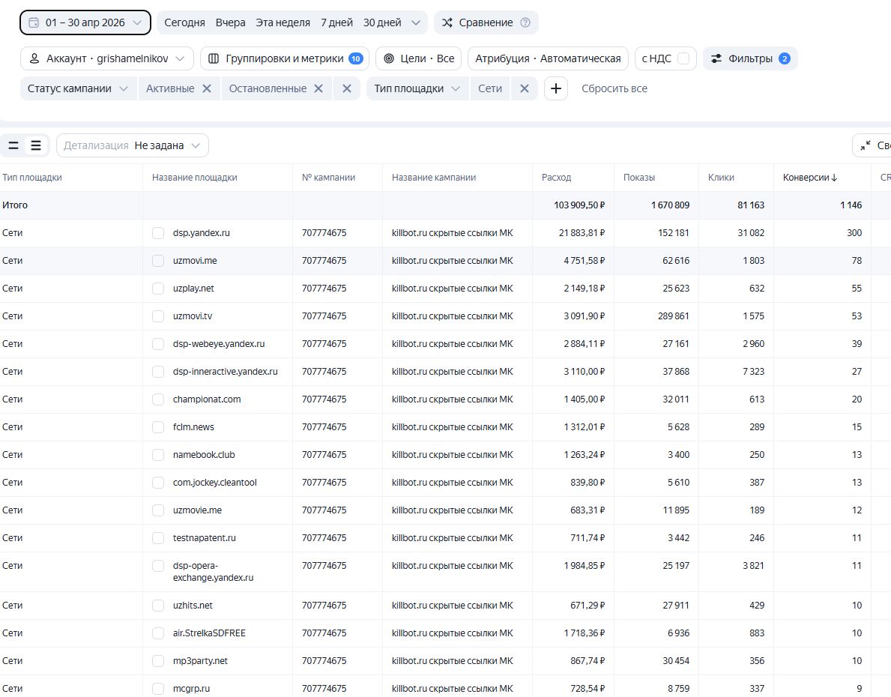
Task: Open the calendar icon in date range field
Action: coord(34,22)
